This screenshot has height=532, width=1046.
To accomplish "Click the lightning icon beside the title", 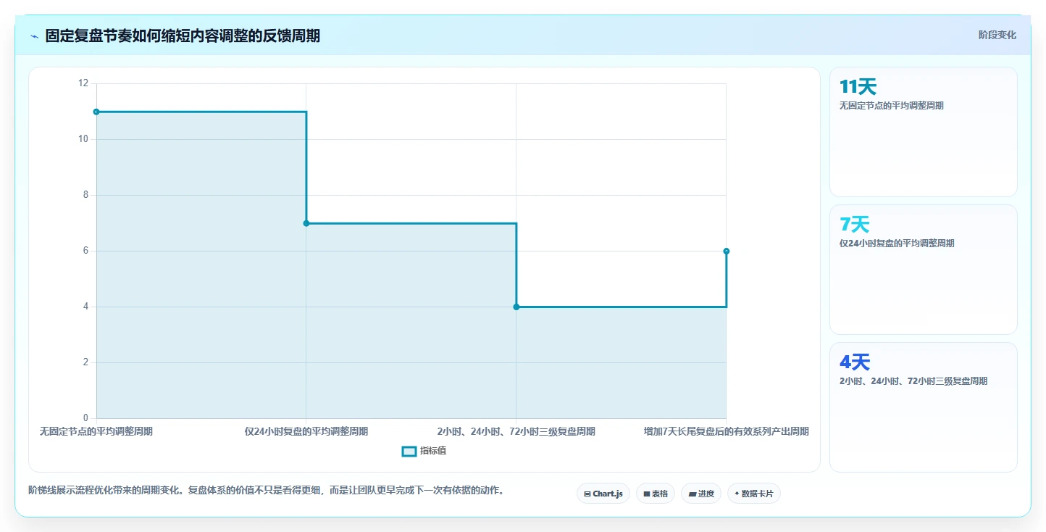I will (34, 36).
